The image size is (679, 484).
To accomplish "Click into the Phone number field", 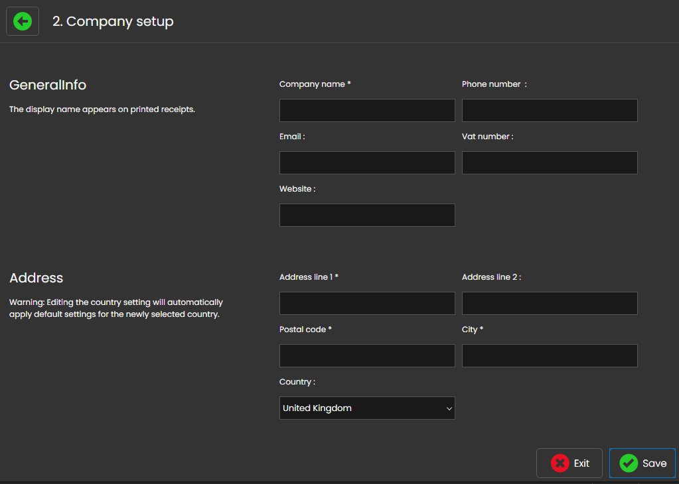I will point(550,111).
